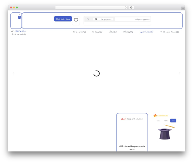Click the round icon beside address bar

pyautogui.click(x=131, y=7)
